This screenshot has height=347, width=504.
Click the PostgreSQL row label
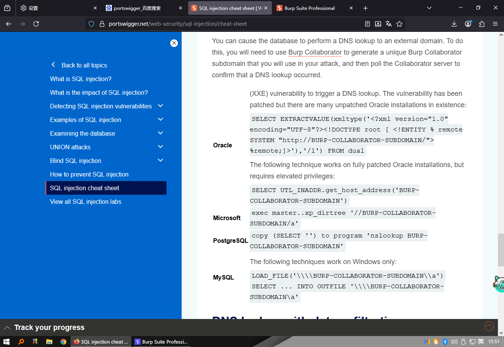click(x=231, y=241)
